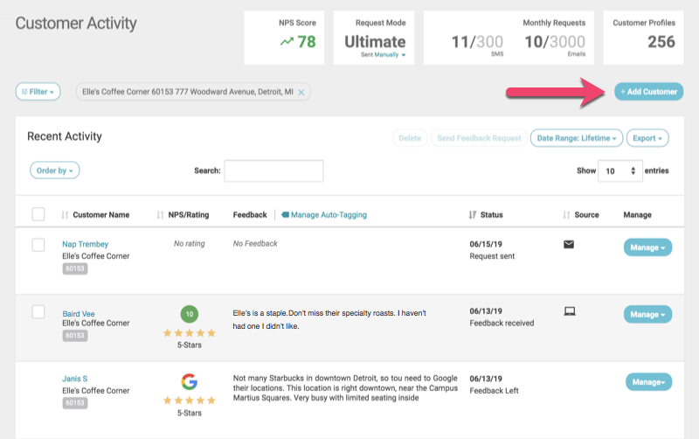Open the Filter dropdown
Viewport: 699px width, 439px height.
click(x=38, y=91)
